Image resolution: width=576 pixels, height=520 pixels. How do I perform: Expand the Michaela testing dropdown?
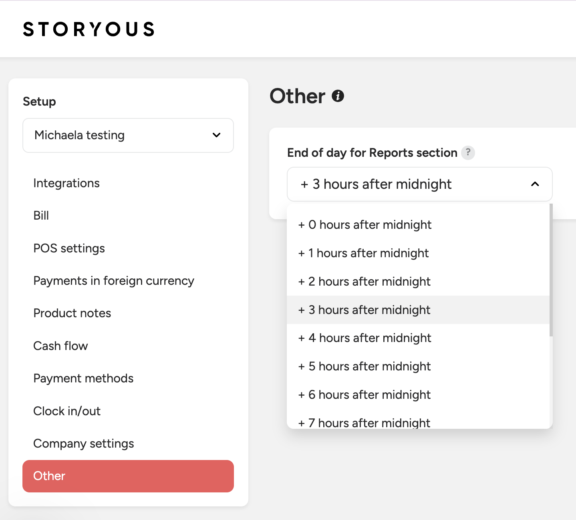click(x=128, y=135)
